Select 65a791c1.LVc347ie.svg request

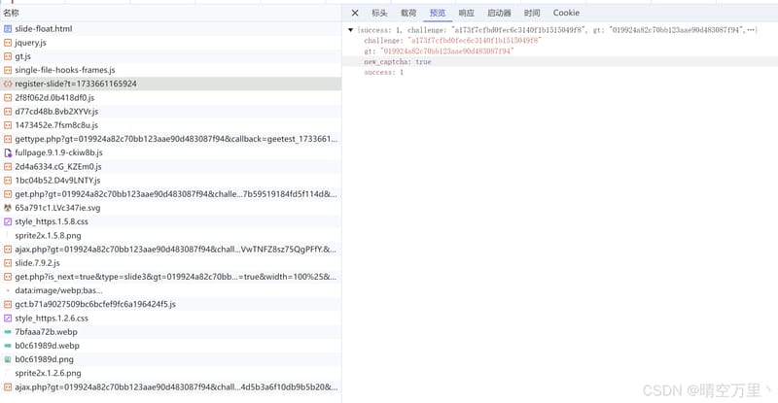coord(171,208)
